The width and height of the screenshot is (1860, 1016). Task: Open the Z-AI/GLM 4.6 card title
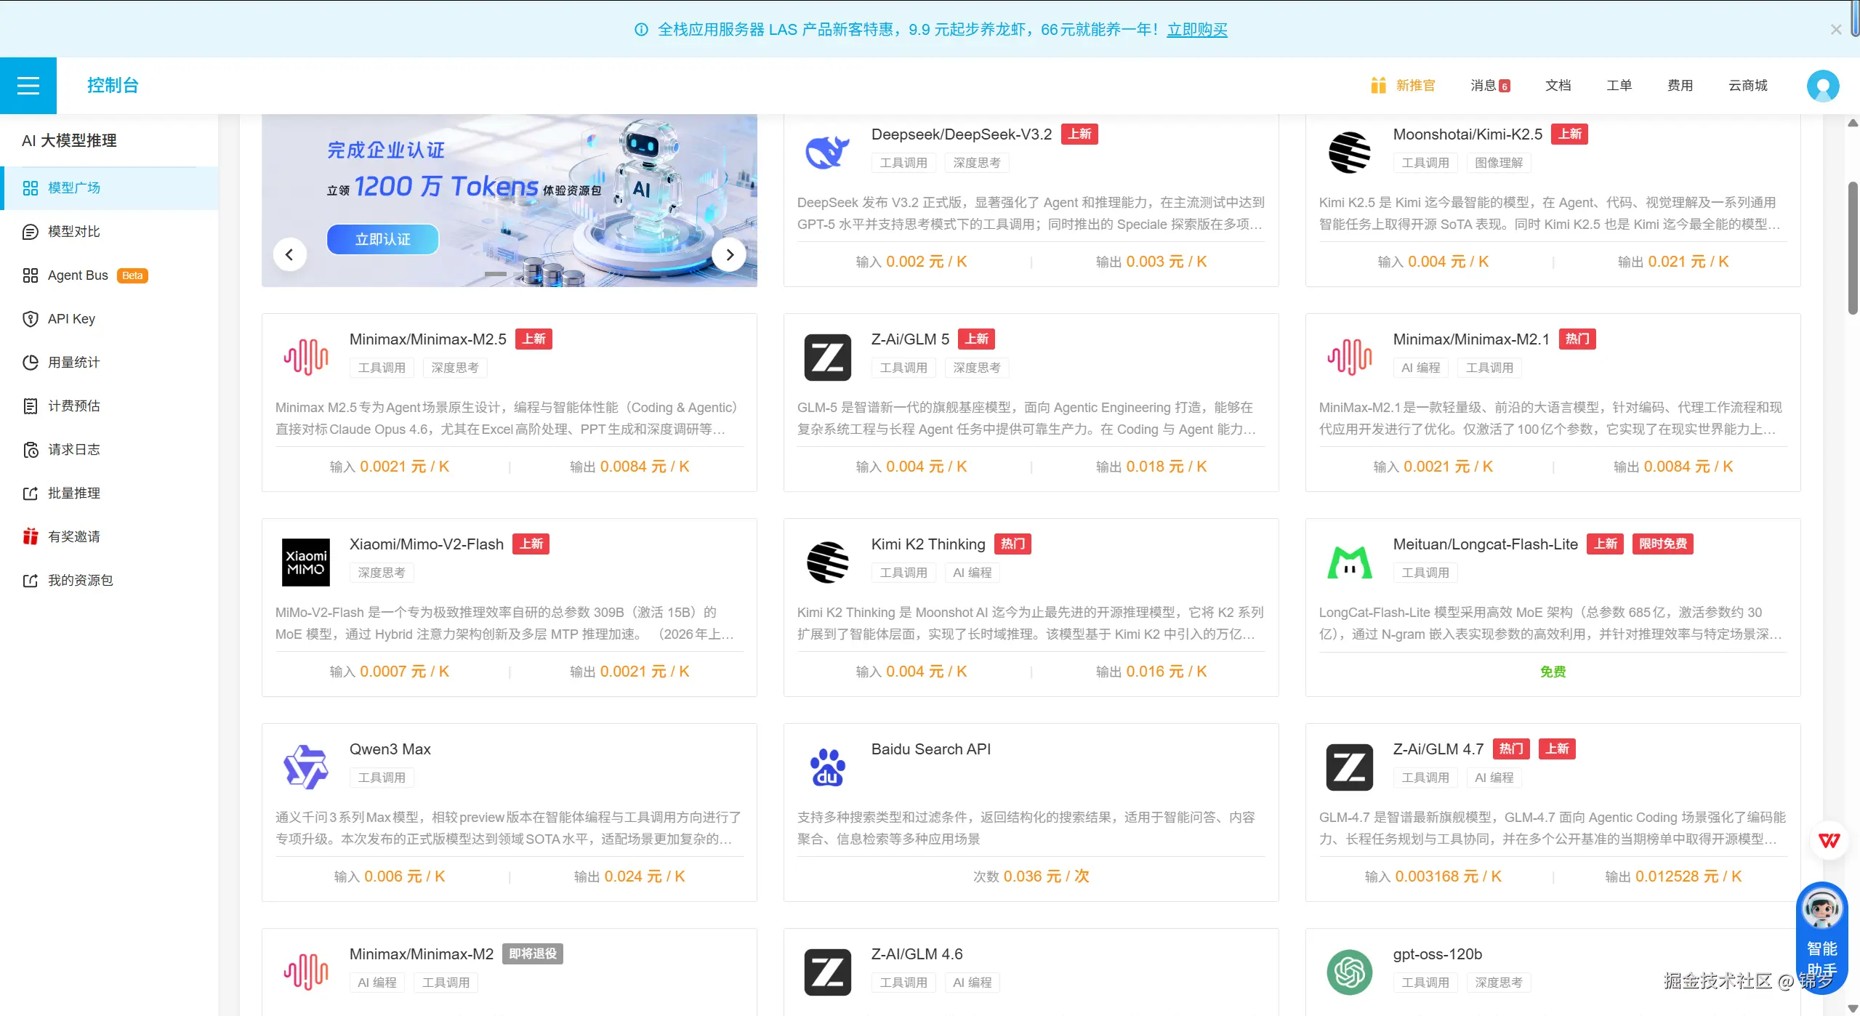[x=917, y=954]
